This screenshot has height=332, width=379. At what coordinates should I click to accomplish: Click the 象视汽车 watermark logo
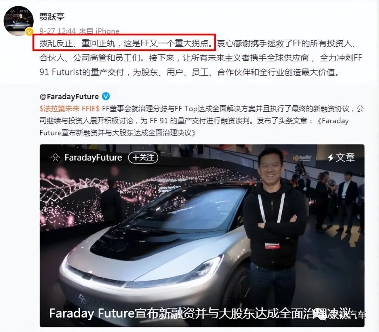click(340, 314)
